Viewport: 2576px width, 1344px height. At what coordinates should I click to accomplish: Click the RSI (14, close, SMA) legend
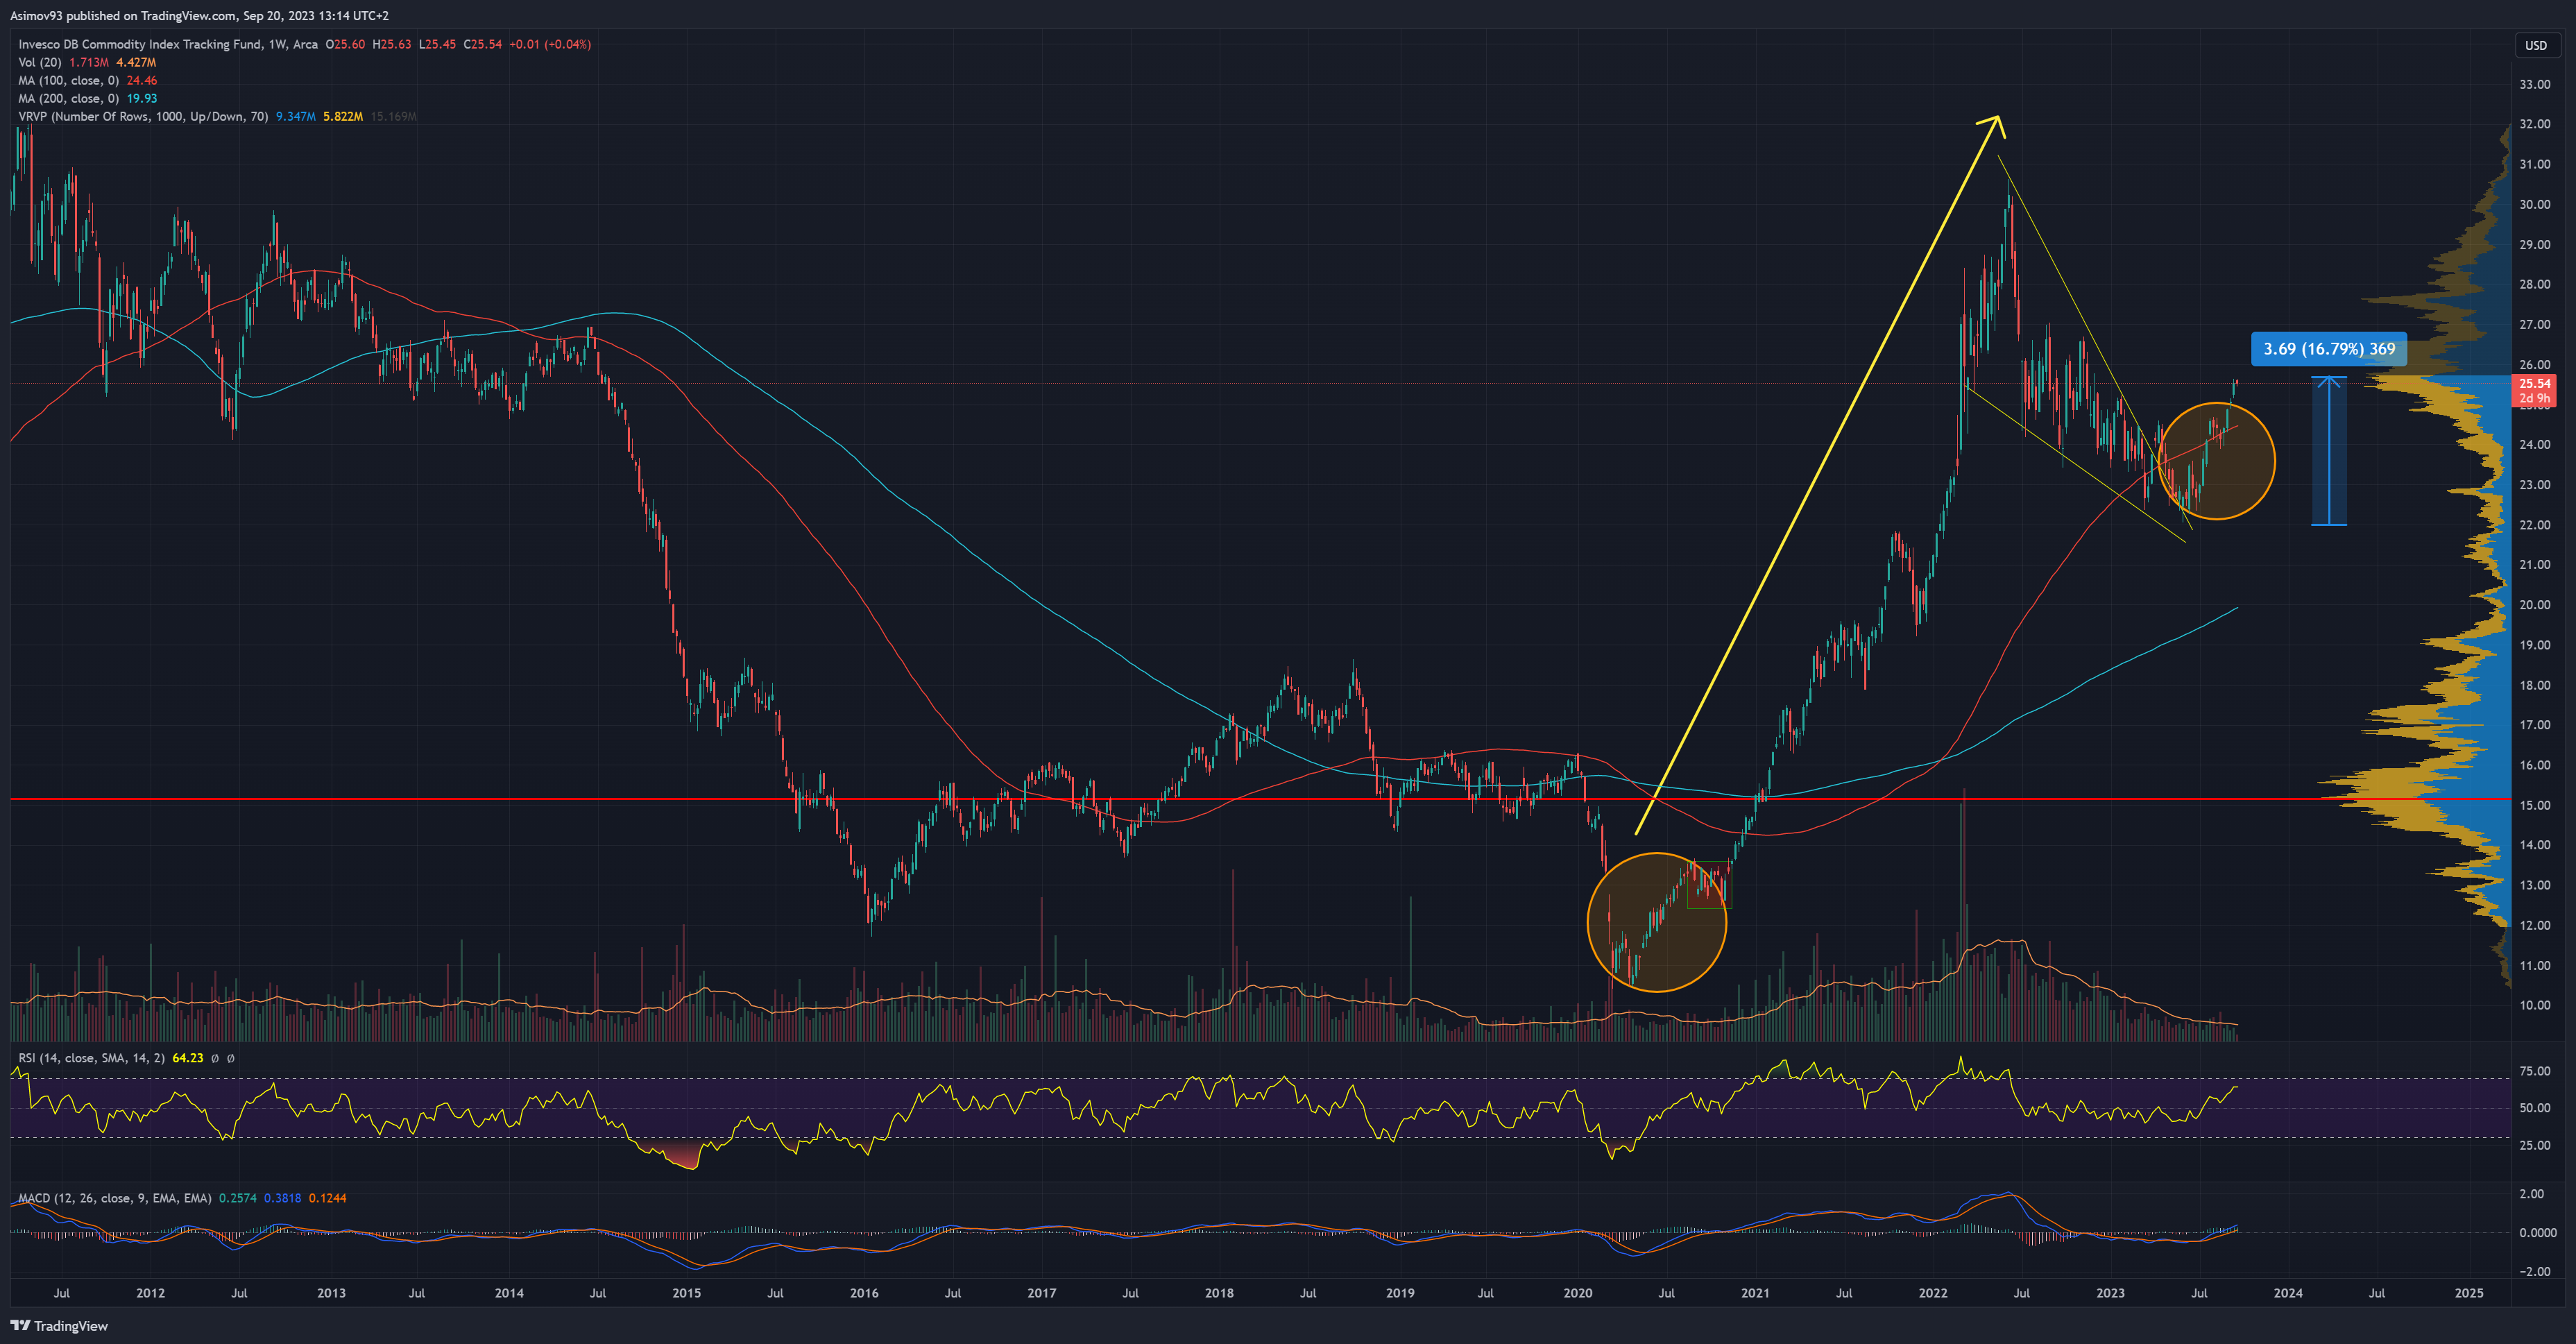tap(91, 1058)
